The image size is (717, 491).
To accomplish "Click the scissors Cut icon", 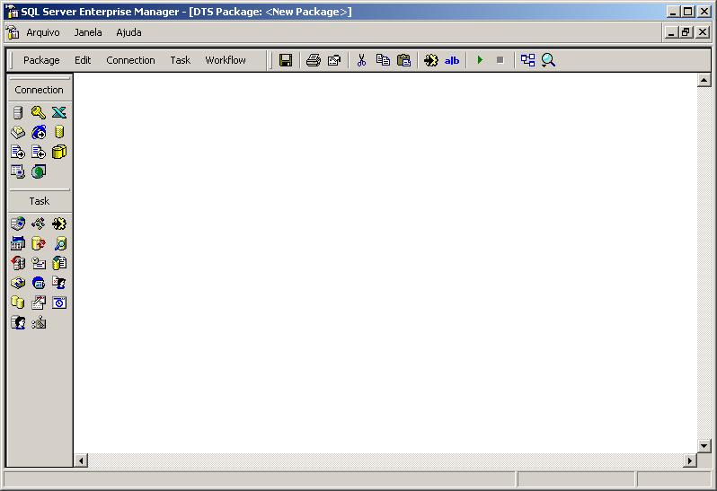I will coord(361,60).
